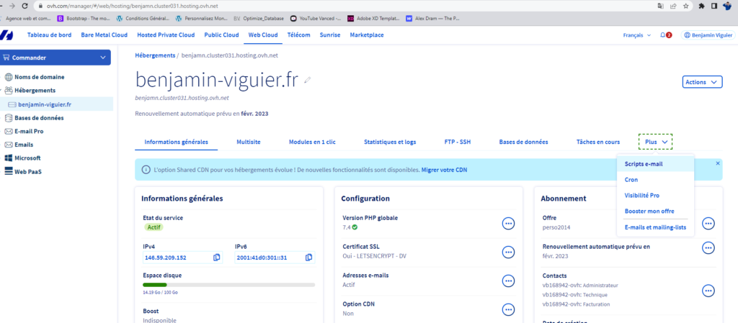
Task: Open three-dot menu for Offre perso2014
Action: point(708,224)
